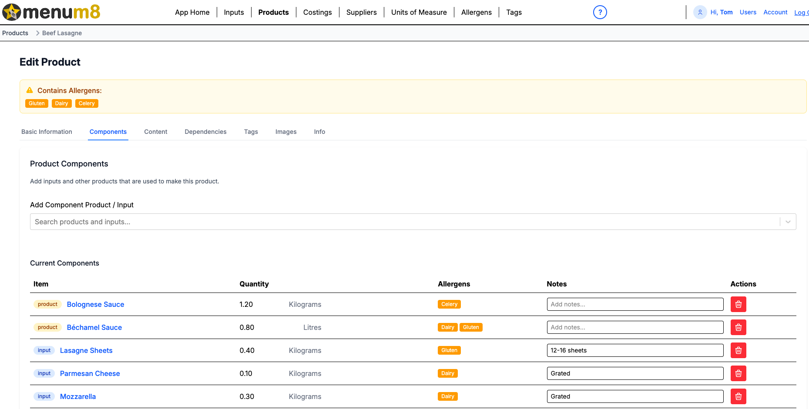Go to home via menum8 logo
This screenshot has width=809, height=409.
tap(51, 12)
